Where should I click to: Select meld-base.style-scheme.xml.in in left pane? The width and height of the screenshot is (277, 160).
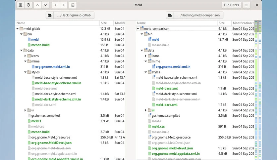[x=58, y=83]
